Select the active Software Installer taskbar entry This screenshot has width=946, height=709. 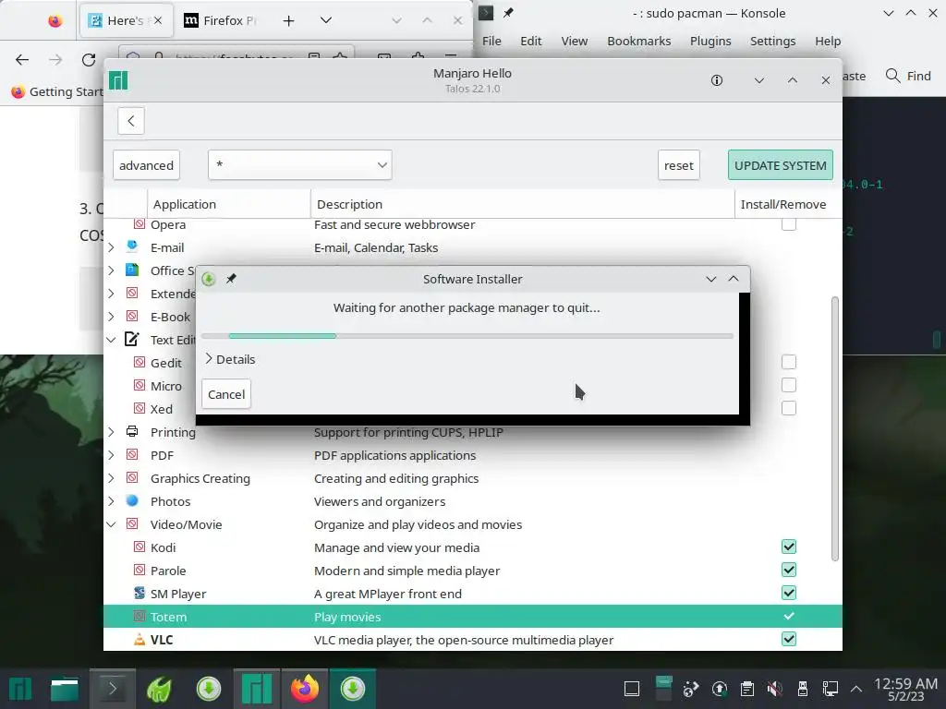(352, 689)
